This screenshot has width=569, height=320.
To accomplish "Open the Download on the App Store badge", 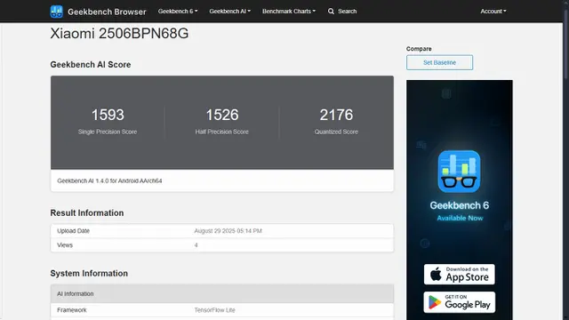I will (x=459, y=274).
